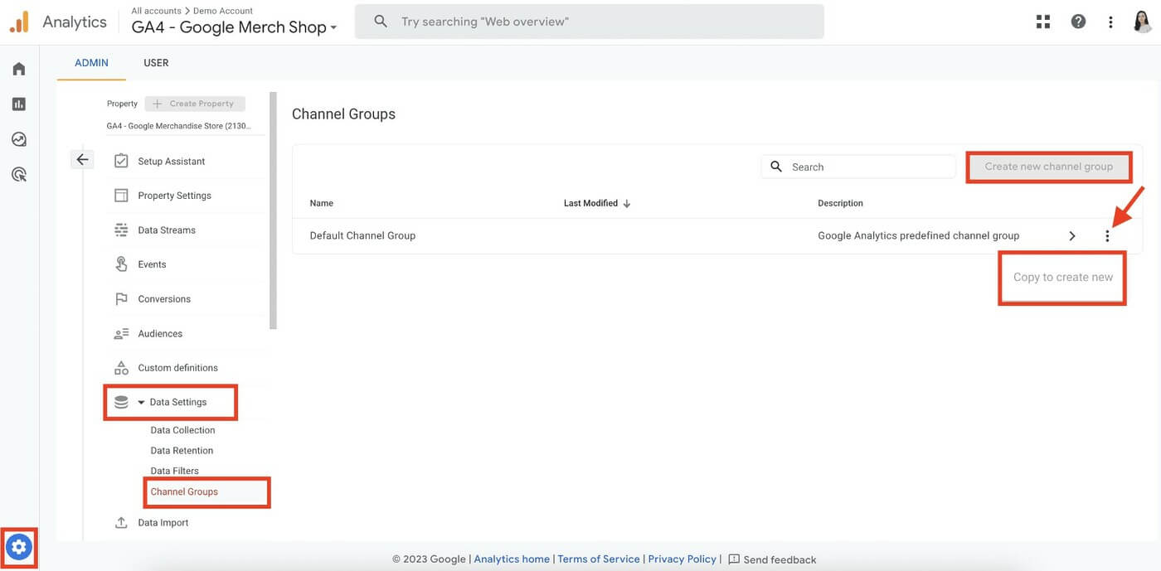Open your profile avatar menu
Viewport: 1161px width, 571px height.
pos(1142,21)
